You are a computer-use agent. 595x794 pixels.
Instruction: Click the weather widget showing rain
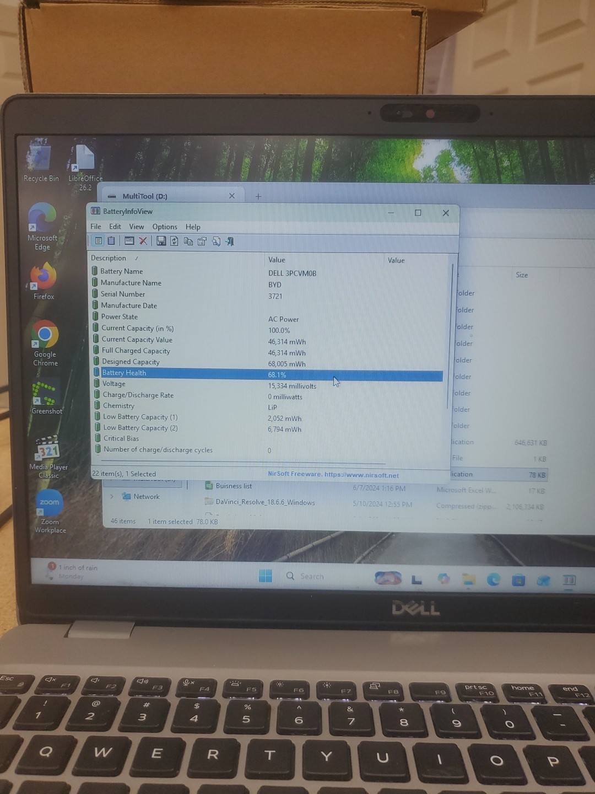coord(72,571)
